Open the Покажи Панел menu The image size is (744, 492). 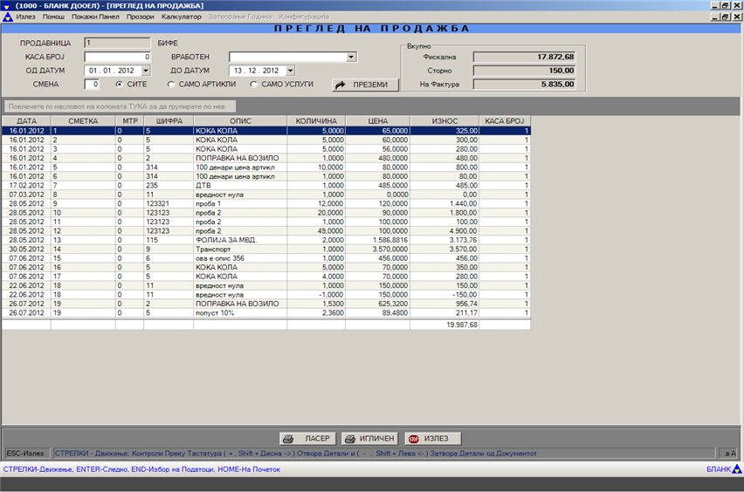point(96,17)
